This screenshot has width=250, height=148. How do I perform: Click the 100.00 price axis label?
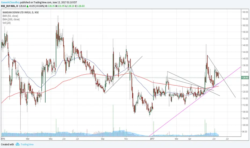coord(245,125)
